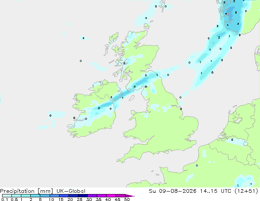Screen dimensions: 260x201
Task: Click the "3" rainfall value over Ireland
Action: click(x=99, y=108)
